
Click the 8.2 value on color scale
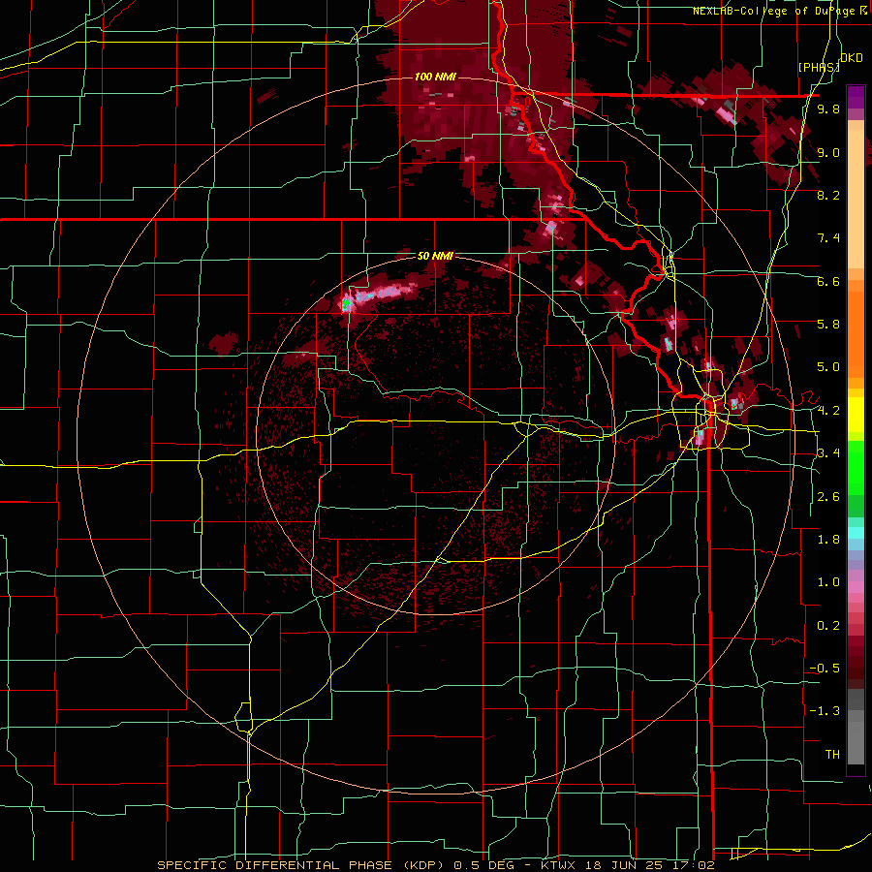[x=828, y=195]
